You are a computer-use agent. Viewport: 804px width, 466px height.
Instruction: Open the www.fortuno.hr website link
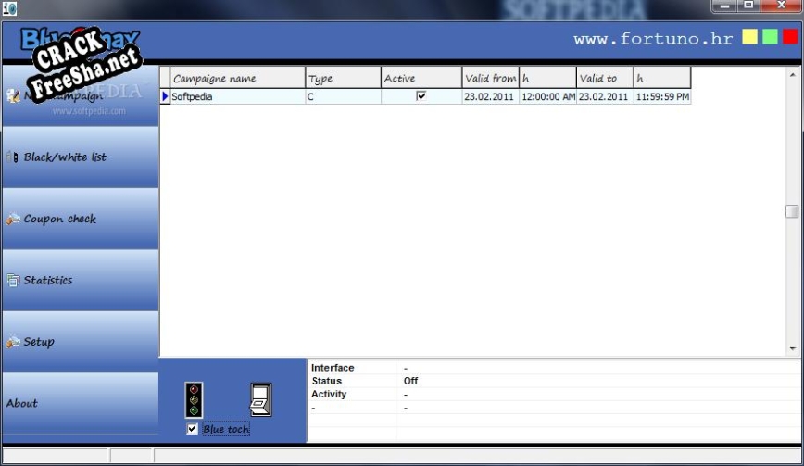(652, 39)
